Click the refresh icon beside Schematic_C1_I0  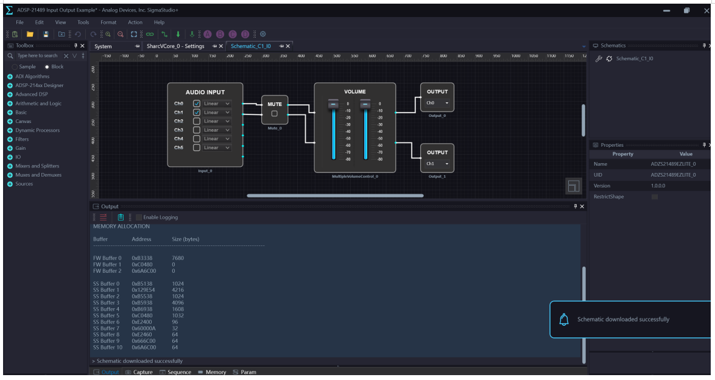pyautogui.click(x=609, y=58)
